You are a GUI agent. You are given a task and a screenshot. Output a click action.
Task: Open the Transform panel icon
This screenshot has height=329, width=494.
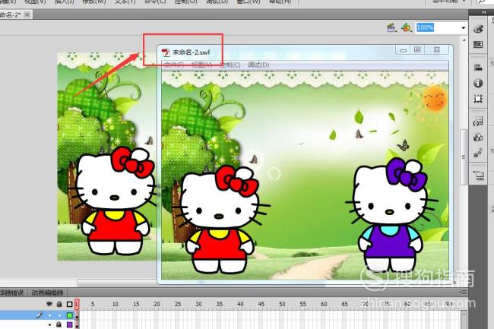click(478, 99)
